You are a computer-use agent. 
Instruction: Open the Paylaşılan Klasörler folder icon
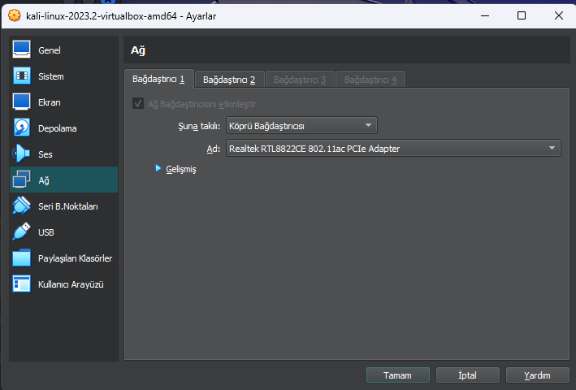click(x=21, y=258)
